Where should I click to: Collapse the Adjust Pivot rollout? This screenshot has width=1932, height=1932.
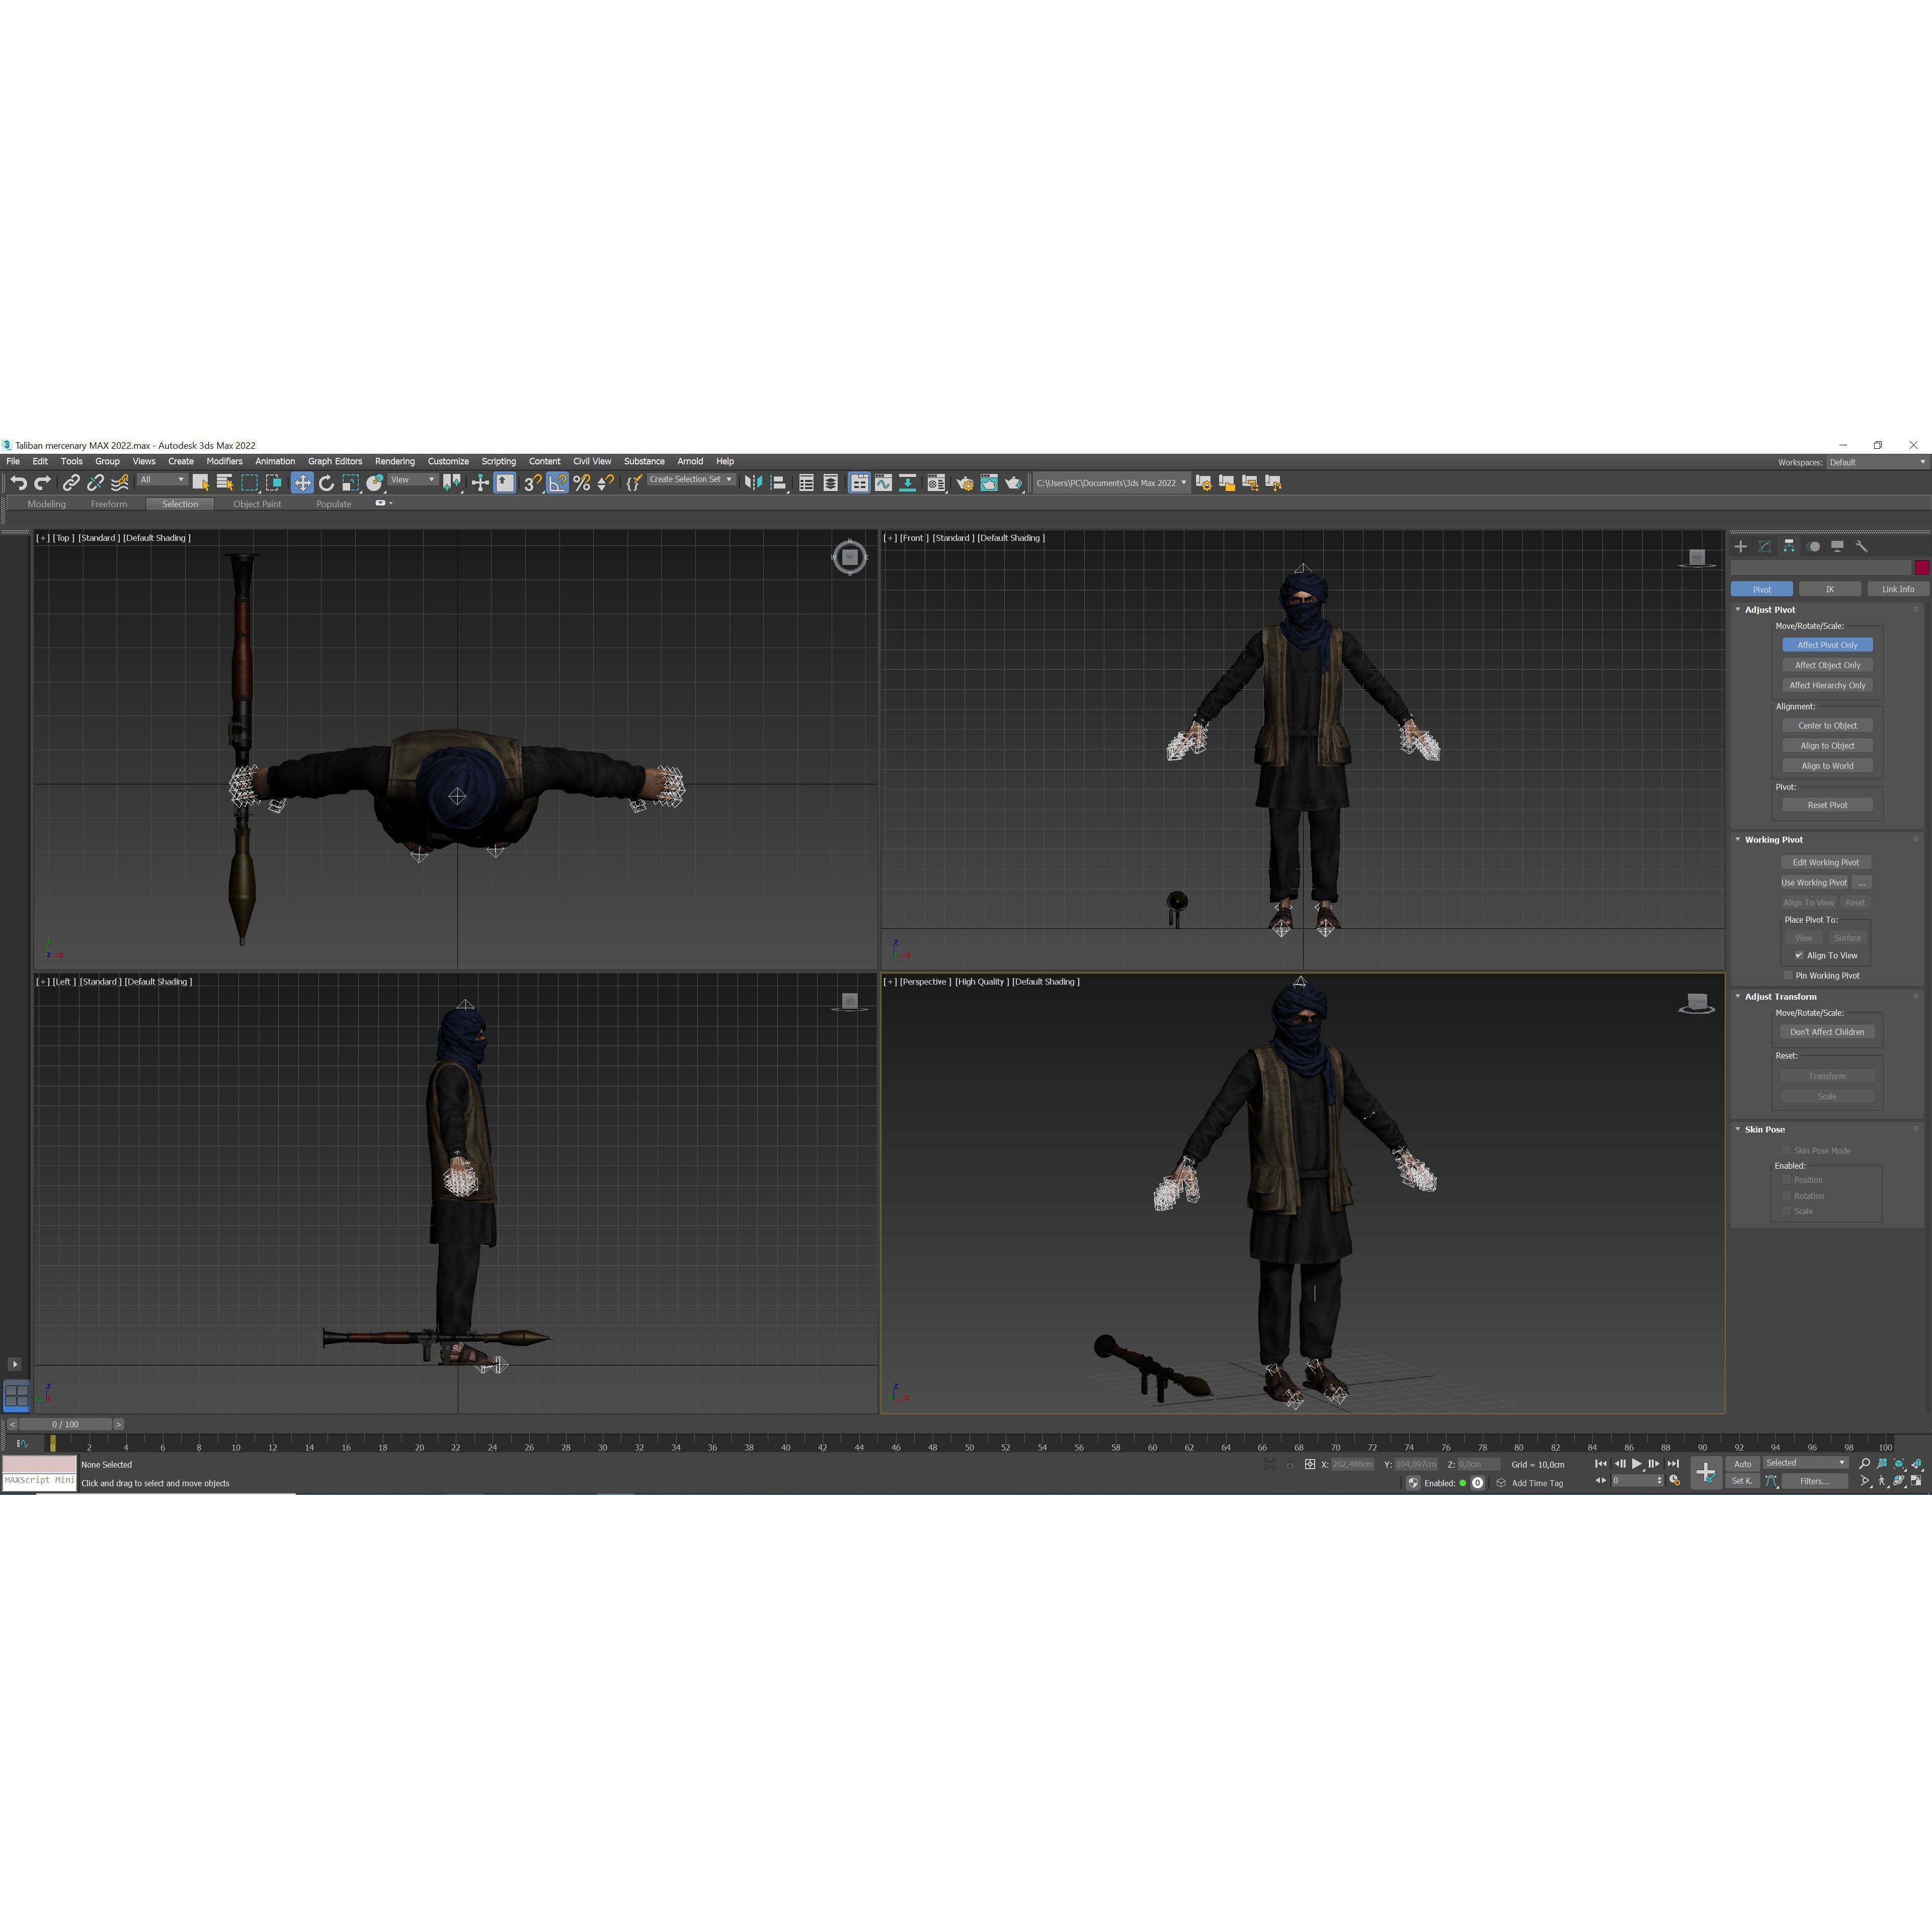(1738, 609)
